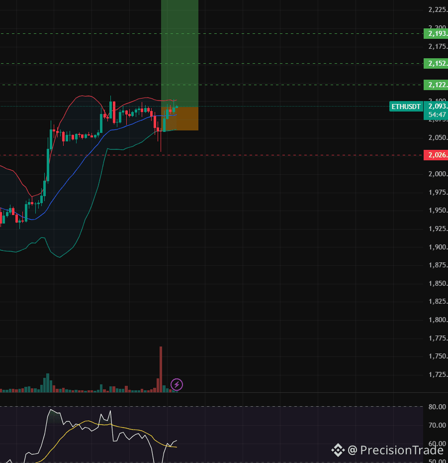Select the green take-profit zone box
The height and width of the screenshot is (463, 448).
coord(179,53)
